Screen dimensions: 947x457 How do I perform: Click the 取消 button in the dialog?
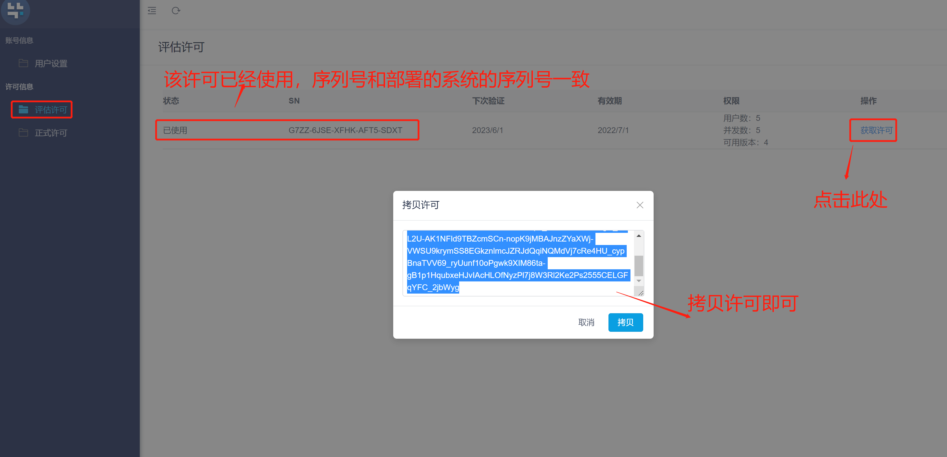click(x=586, y=323)
